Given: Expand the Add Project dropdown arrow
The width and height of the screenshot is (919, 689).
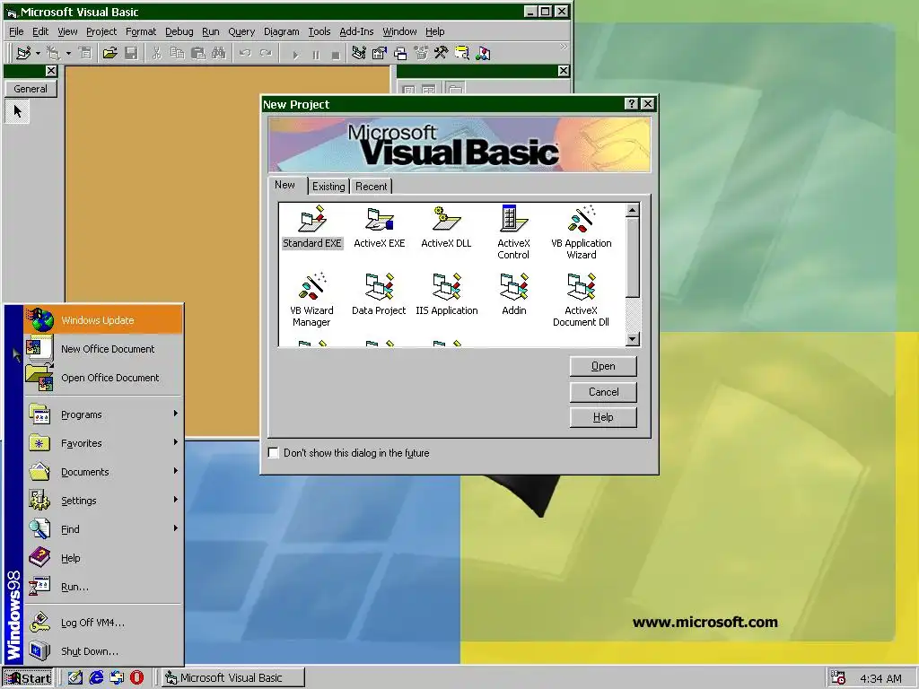Looking at the screenshot, I should (x=38, y=53).
